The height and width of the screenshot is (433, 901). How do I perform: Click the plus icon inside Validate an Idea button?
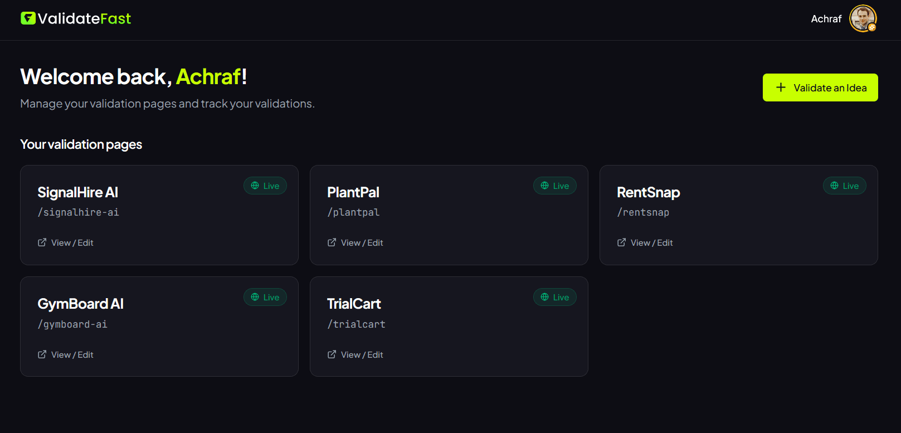[780, 87]
